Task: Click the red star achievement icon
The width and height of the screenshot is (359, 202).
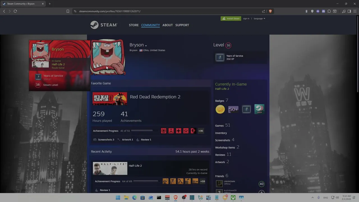Action: (x=186, y=131)
